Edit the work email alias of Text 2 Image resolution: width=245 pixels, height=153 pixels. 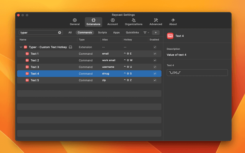(108, 60)
